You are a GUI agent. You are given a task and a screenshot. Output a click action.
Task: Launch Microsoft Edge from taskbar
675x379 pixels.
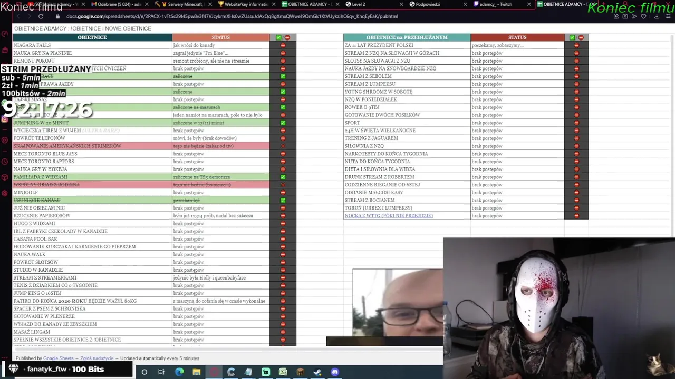[179, 372]
